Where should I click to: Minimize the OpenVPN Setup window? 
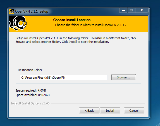(x=124, y=10)
